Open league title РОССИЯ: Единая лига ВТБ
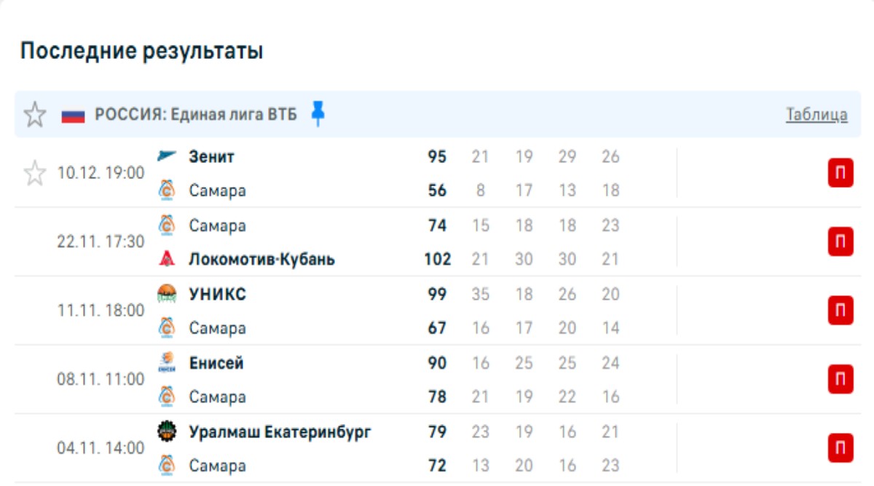 coord(196,115)
